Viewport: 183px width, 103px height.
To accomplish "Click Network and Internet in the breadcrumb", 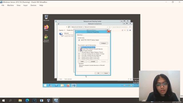I will (77, 27).
